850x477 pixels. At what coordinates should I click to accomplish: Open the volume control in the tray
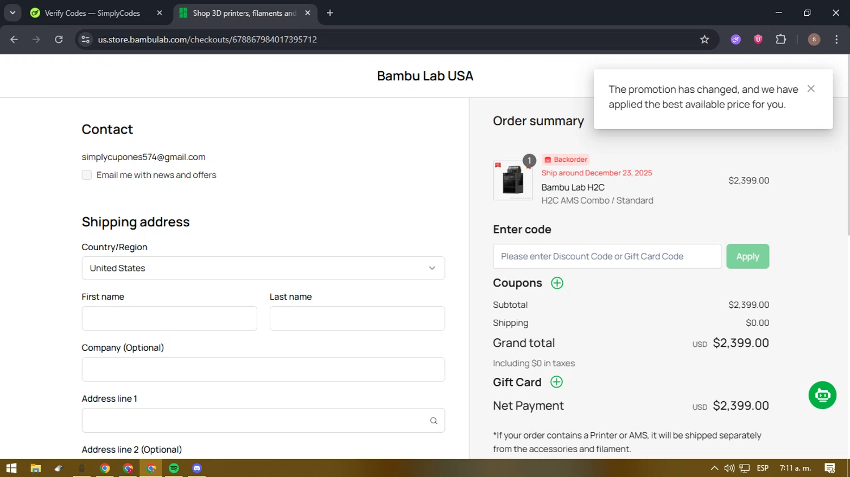(x=729, y=468)
